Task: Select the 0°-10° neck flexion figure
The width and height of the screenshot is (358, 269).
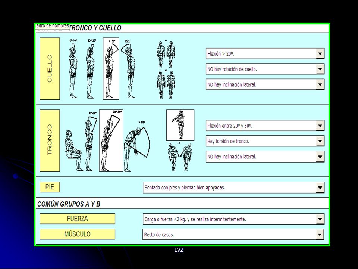Action: point(73,69)
